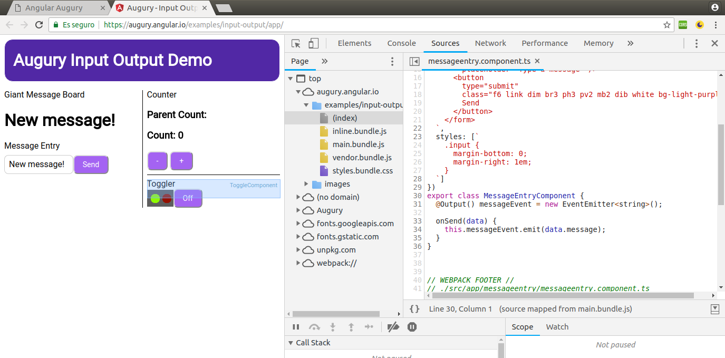
Task: Toggle pause on exceptions icon
Action: click(412, 327)
